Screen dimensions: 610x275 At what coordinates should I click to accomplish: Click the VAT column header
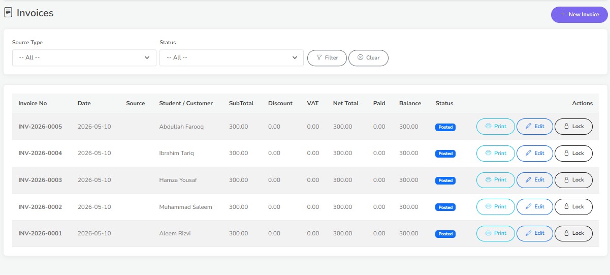313,103
